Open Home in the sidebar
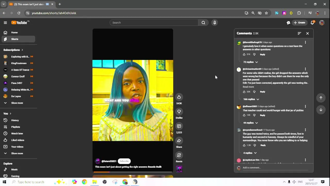Screen dimensions: 330x186 click(x=18, y=33)
